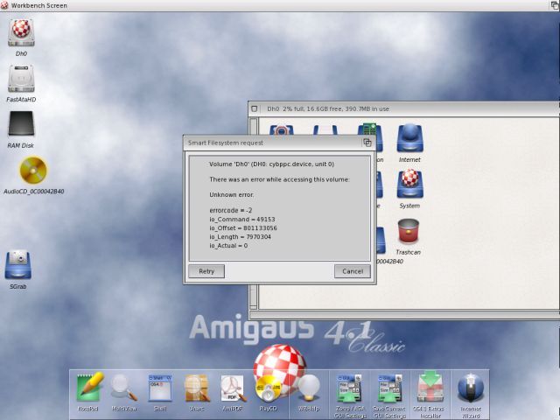Open the System drawer in Dh0 window

pyautogui.click(x=409, y=185)
